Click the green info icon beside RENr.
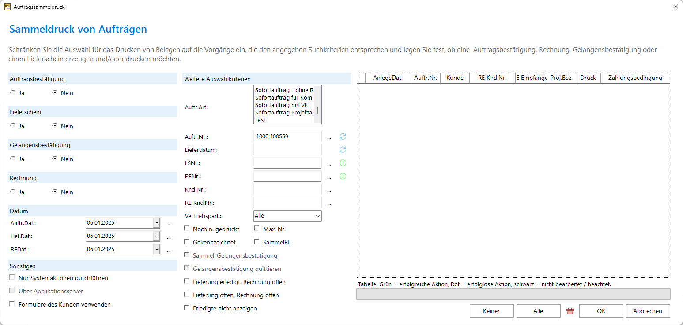This screenshot has height=325, width=683. pos(343,176)
